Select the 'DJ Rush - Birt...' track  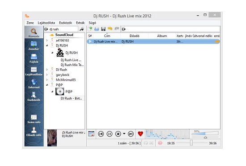(72, 98)
